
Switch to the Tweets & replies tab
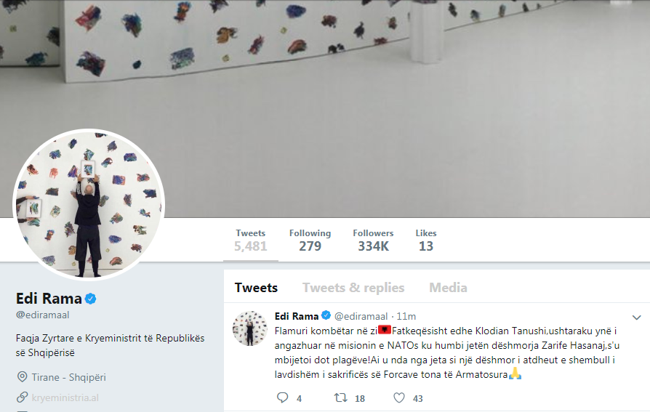[x=353, y=288]
